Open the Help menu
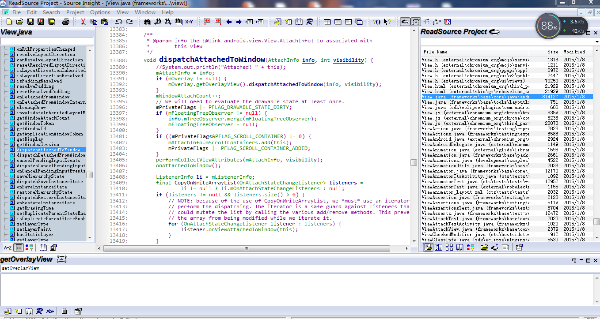This screenshot has height=319, width=600. (167, 12)
